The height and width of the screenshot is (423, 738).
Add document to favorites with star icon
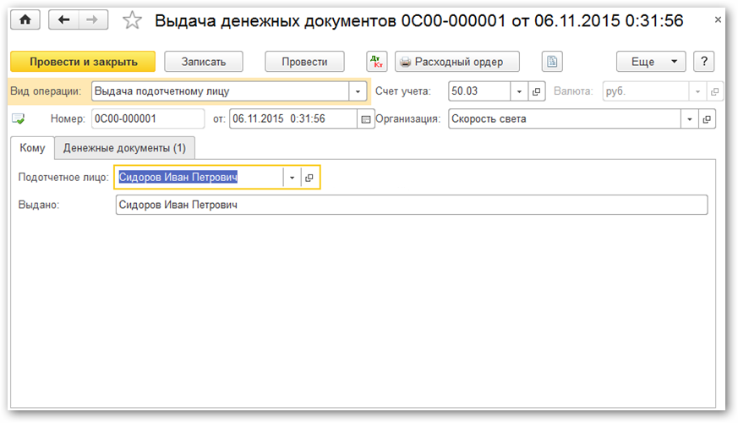(132, 20)
